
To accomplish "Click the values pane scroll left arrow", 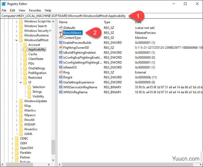I will pos(60,164).
